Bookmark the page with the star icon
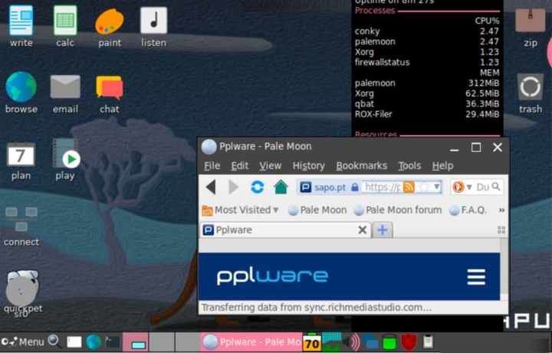 click(x=422, y=186)
